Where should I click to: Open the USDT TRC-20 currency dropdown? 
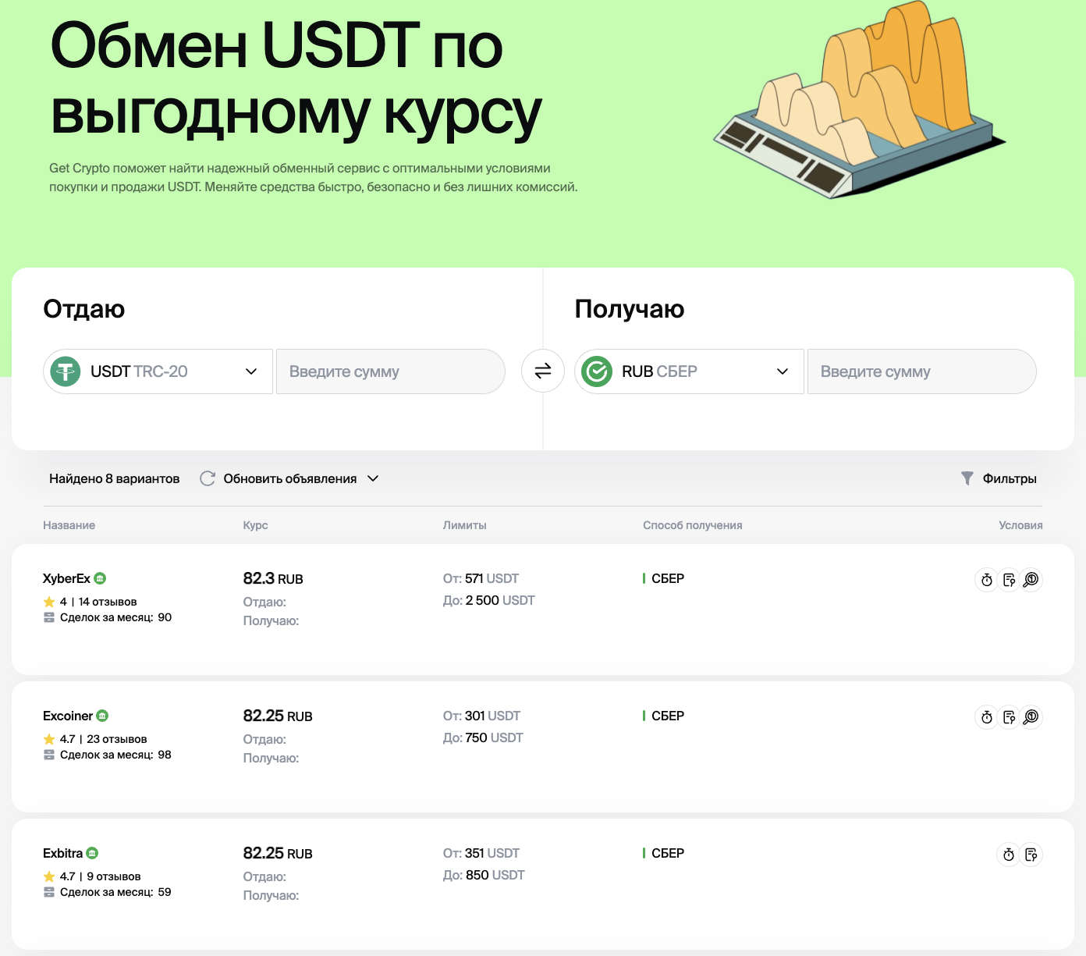tap(158, 371)
